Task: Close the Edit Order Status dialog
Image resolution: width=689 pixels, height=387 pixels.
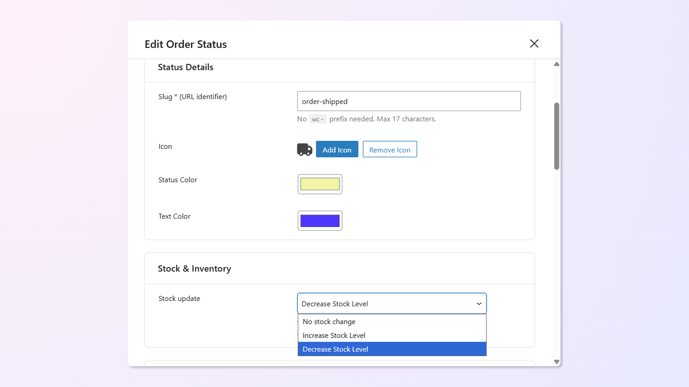Action: pos(534,44)
